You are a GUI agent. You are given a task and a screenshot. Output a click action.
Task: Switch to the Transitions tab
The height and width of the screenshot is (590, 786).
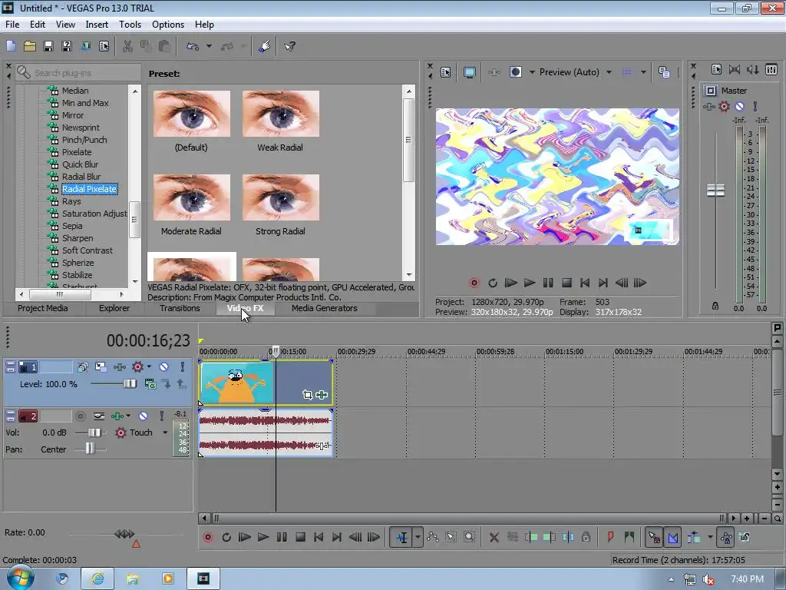pos(180,308)
